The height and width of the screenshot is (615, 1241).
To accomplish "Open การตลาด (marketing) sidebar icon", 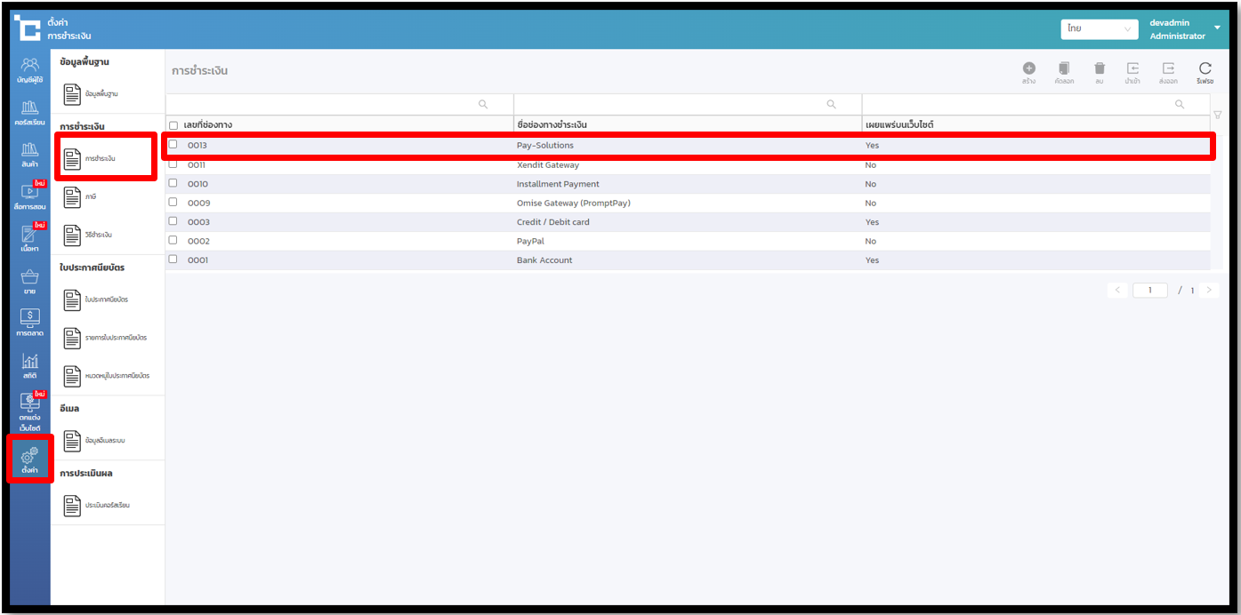I will (x=30, y=322).
